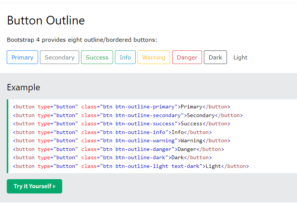297x204 pixels.
Task: Click the btn-outline-info code line
Action: pos(112,132)
